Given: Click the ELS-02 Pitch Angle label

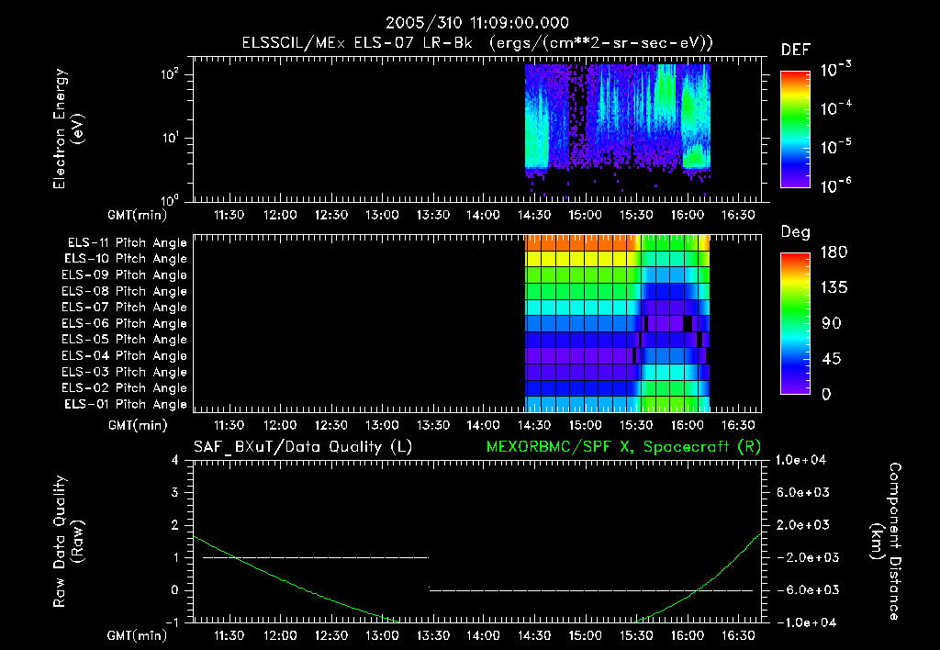Looking at the screenshot, I should [125, 388].
